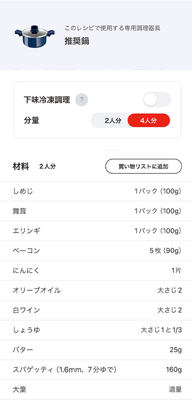
Task: Select the しめじ ingredient row
Action: tap(96, 191)
